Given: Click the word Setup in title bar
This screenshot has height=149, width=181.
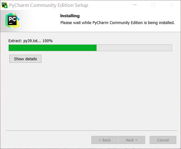Looking at the screenshot, I should point(81,5).
